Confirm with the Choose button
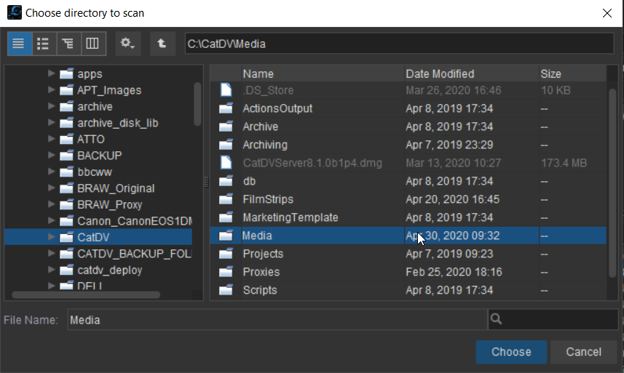 tap(511, 352)
